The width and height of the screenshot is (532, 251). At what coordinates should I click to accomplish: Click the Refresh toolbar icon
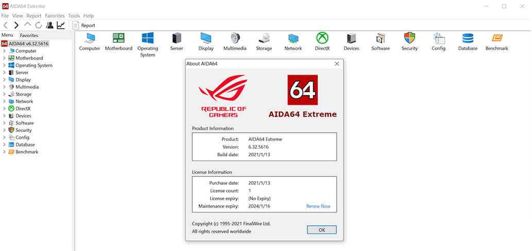[39, 25]
